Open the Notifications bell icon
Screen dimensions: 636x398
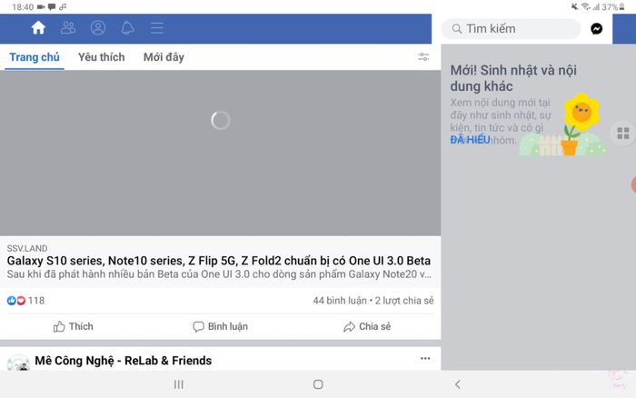127,28
